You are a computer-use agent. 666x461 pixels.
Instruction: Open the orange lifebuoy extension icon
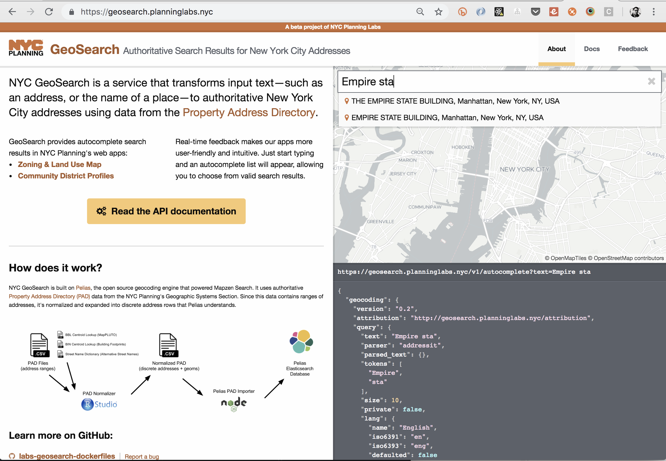coord(572,12)
